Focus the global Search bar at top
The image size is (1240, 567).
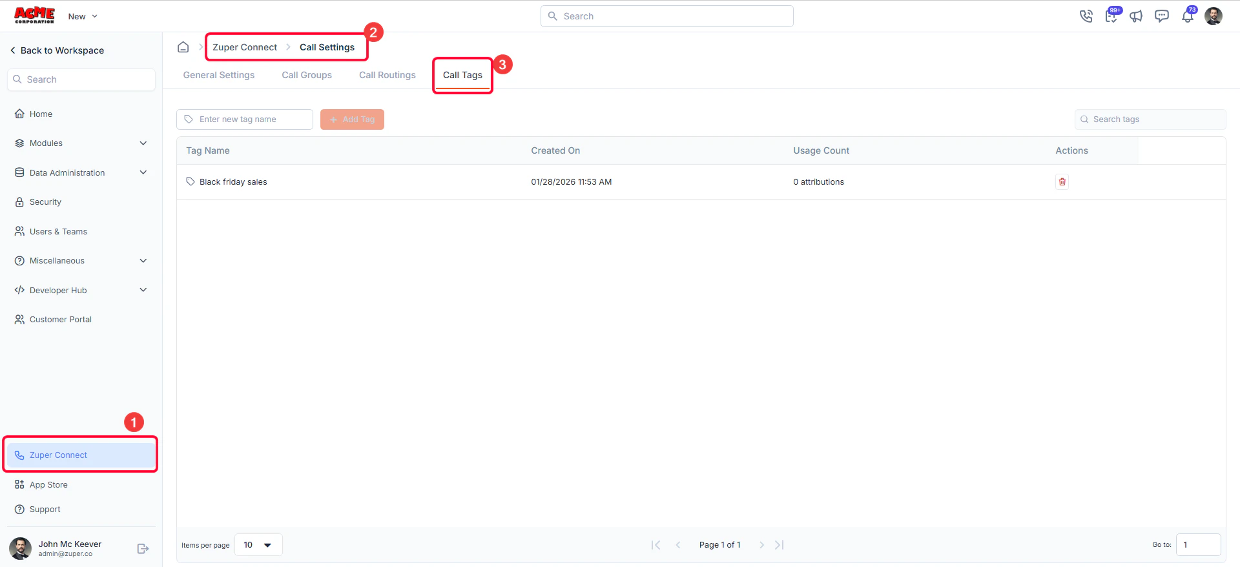[x=667, y=16]
